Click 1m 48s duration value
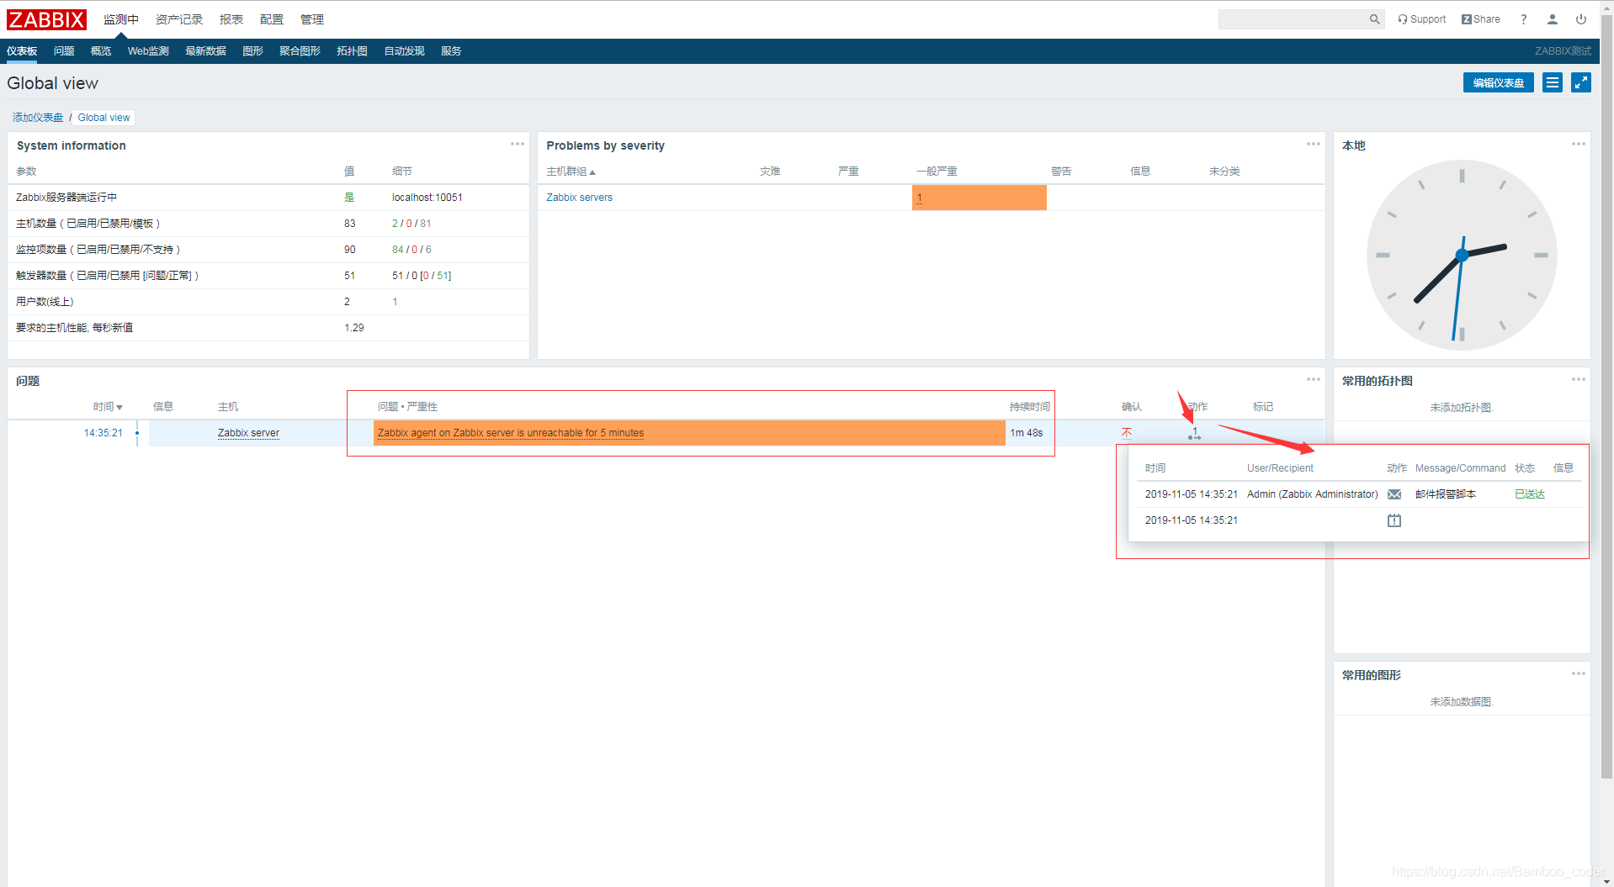Viewport: 1614px width, 887px height. click(1027, 433)
